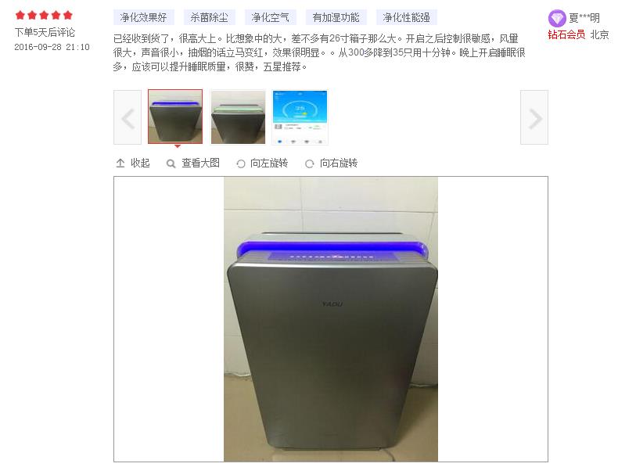Click the five red star rating

(x=44, y=16)
